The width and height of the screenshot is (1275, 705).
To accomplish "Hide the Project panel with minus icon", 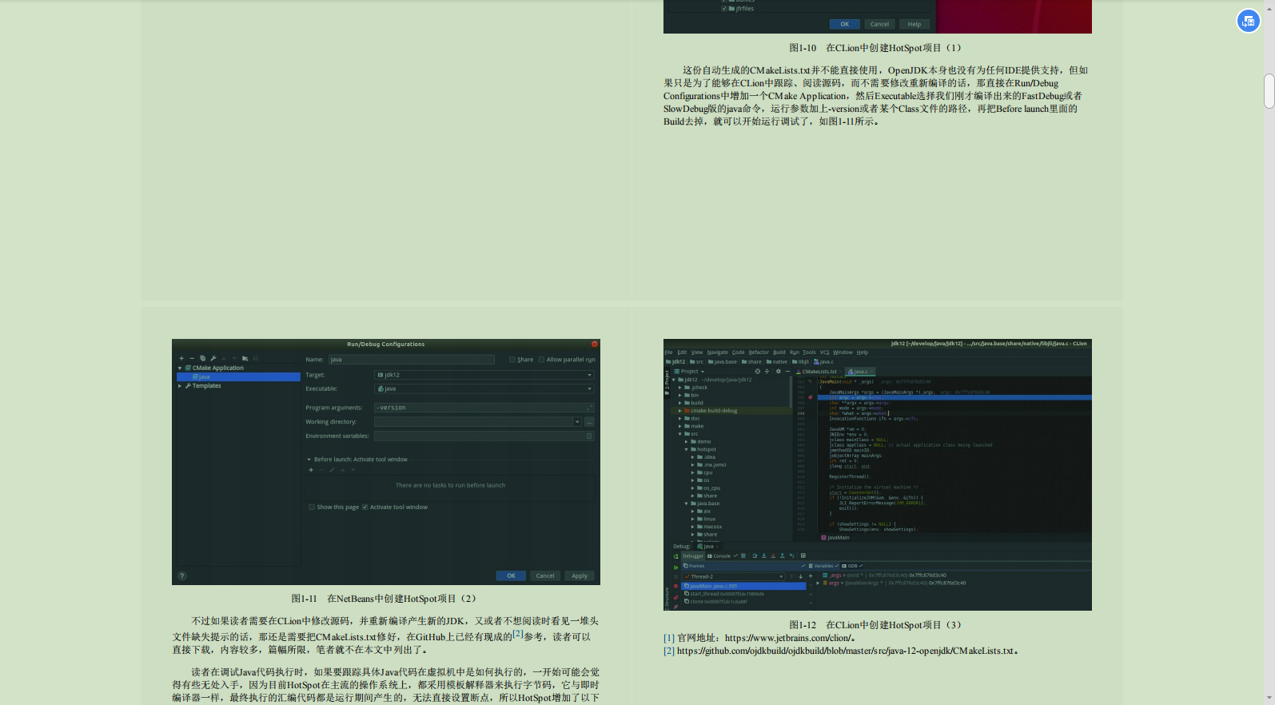I will point(787,371).
